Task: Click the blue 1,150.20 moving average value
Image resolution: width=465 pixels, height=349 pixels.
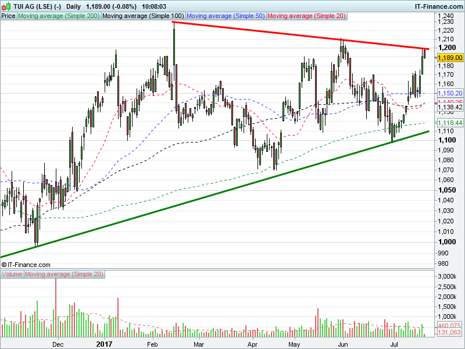Action: pyautogui.click(x=450, y=93)
